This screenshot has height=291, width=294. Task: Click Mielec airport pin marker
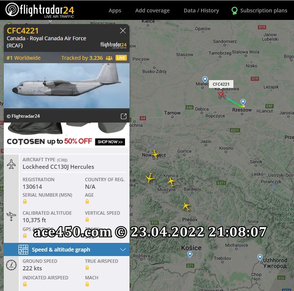205,79
